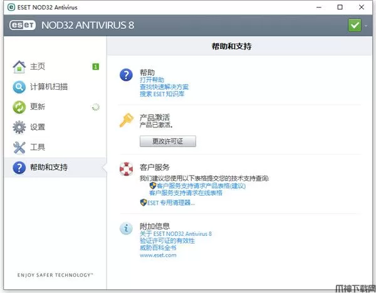Viewport: 376px width, 293px height.
Task: Go to the 设置 section
Action: [x=38, y=127]
